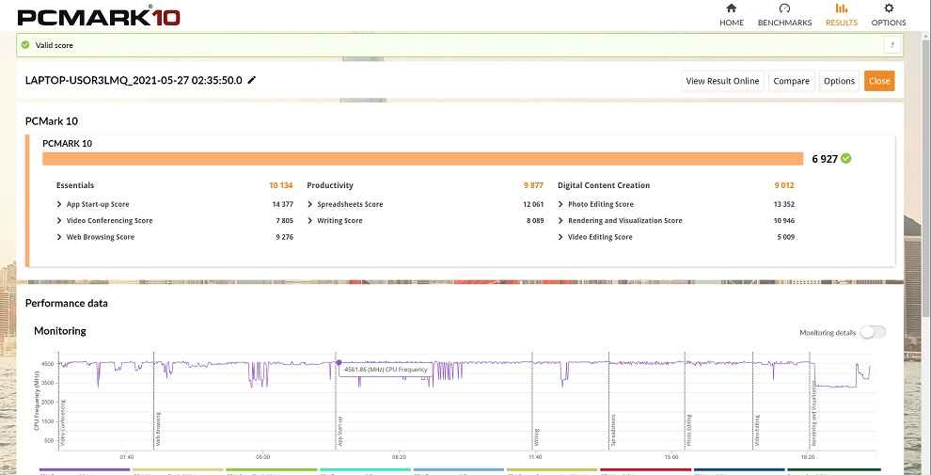Click the PCMark 10 logo

(99, 15)
